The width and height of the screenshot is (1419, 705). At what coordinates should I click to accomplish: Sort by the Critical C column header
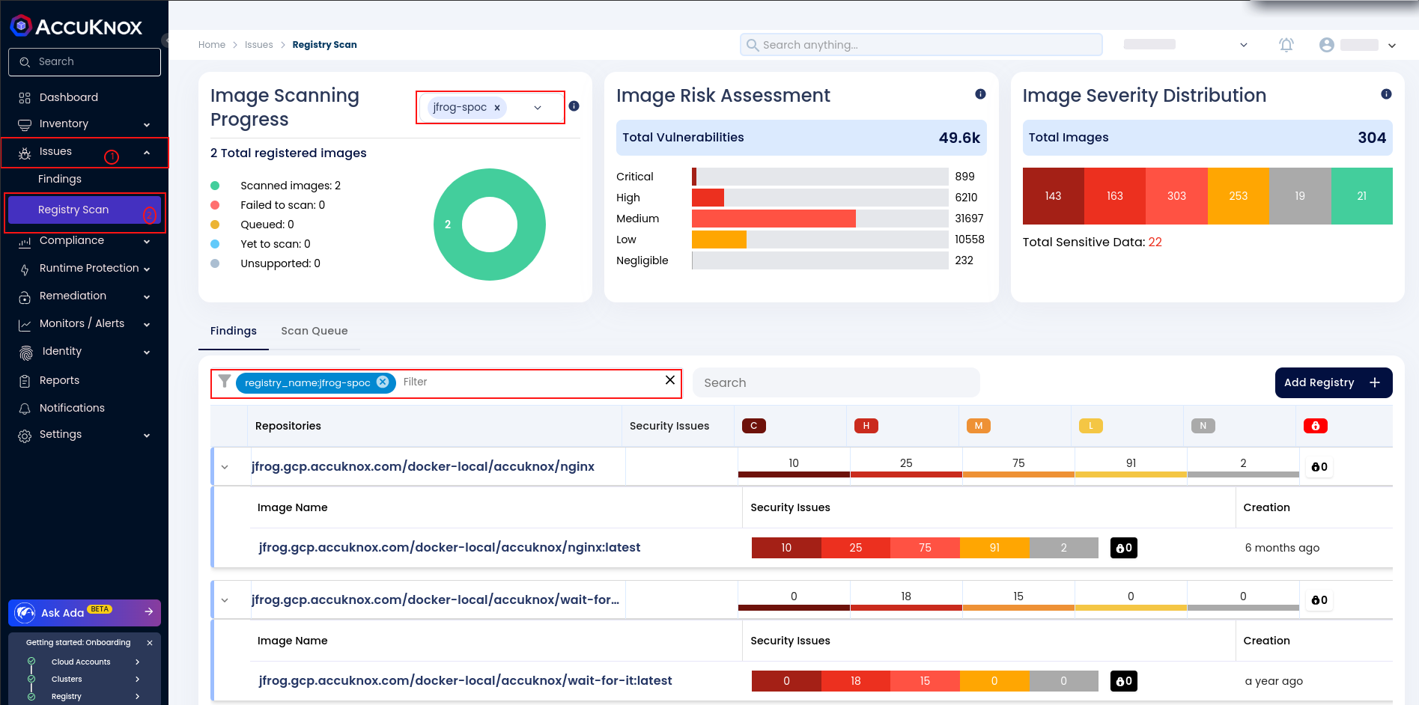[x=754, y=426]
